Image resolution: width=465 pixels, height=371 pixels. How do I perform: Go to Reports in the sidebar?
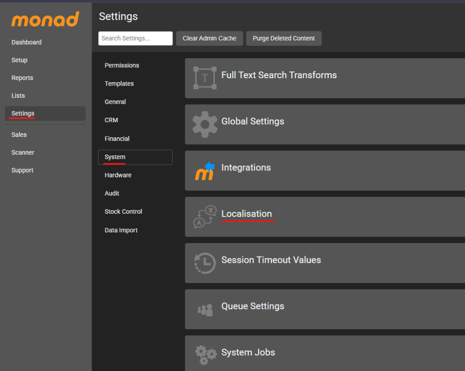tap(22, 78)
